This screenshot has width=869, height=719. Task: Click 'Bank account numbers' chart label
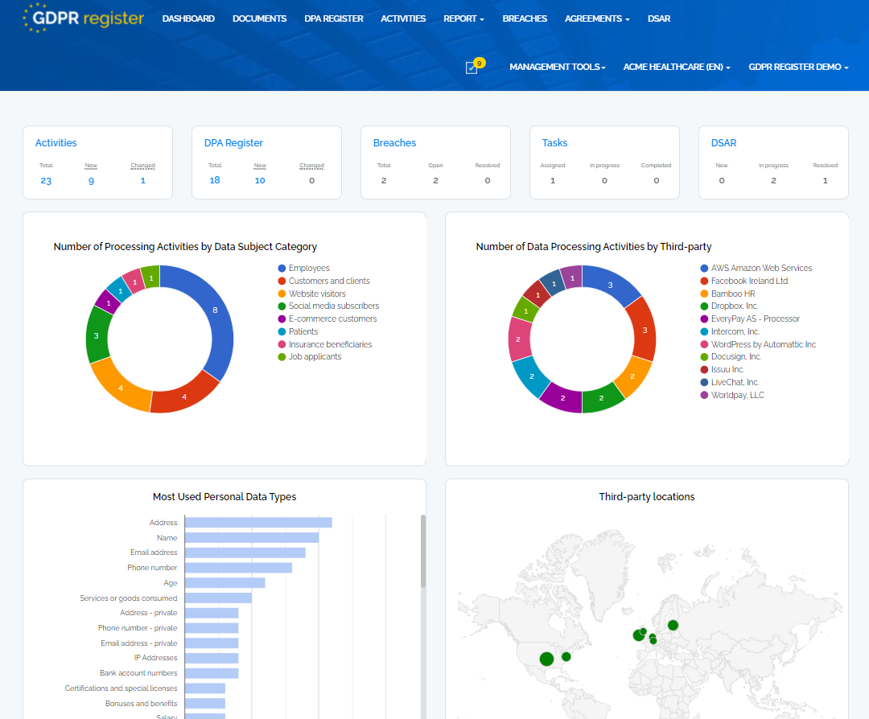(138, 673)
